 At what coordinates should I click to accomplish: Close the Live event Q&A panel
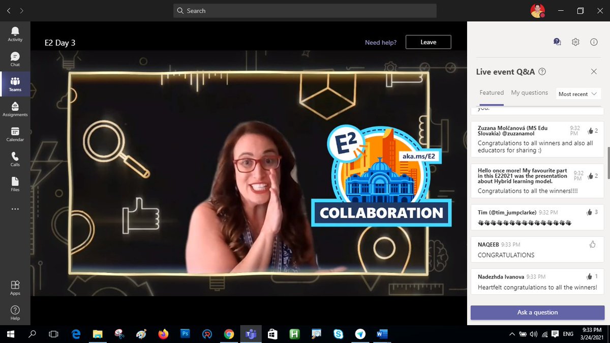click(594, 72)
